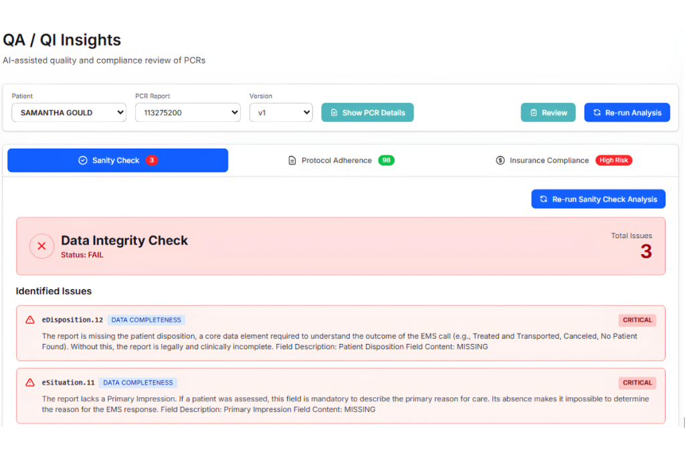Click the red High Risk badge
Image resolution: width=685 pixels, height=457 pixels.
click(x=613, y=161)
